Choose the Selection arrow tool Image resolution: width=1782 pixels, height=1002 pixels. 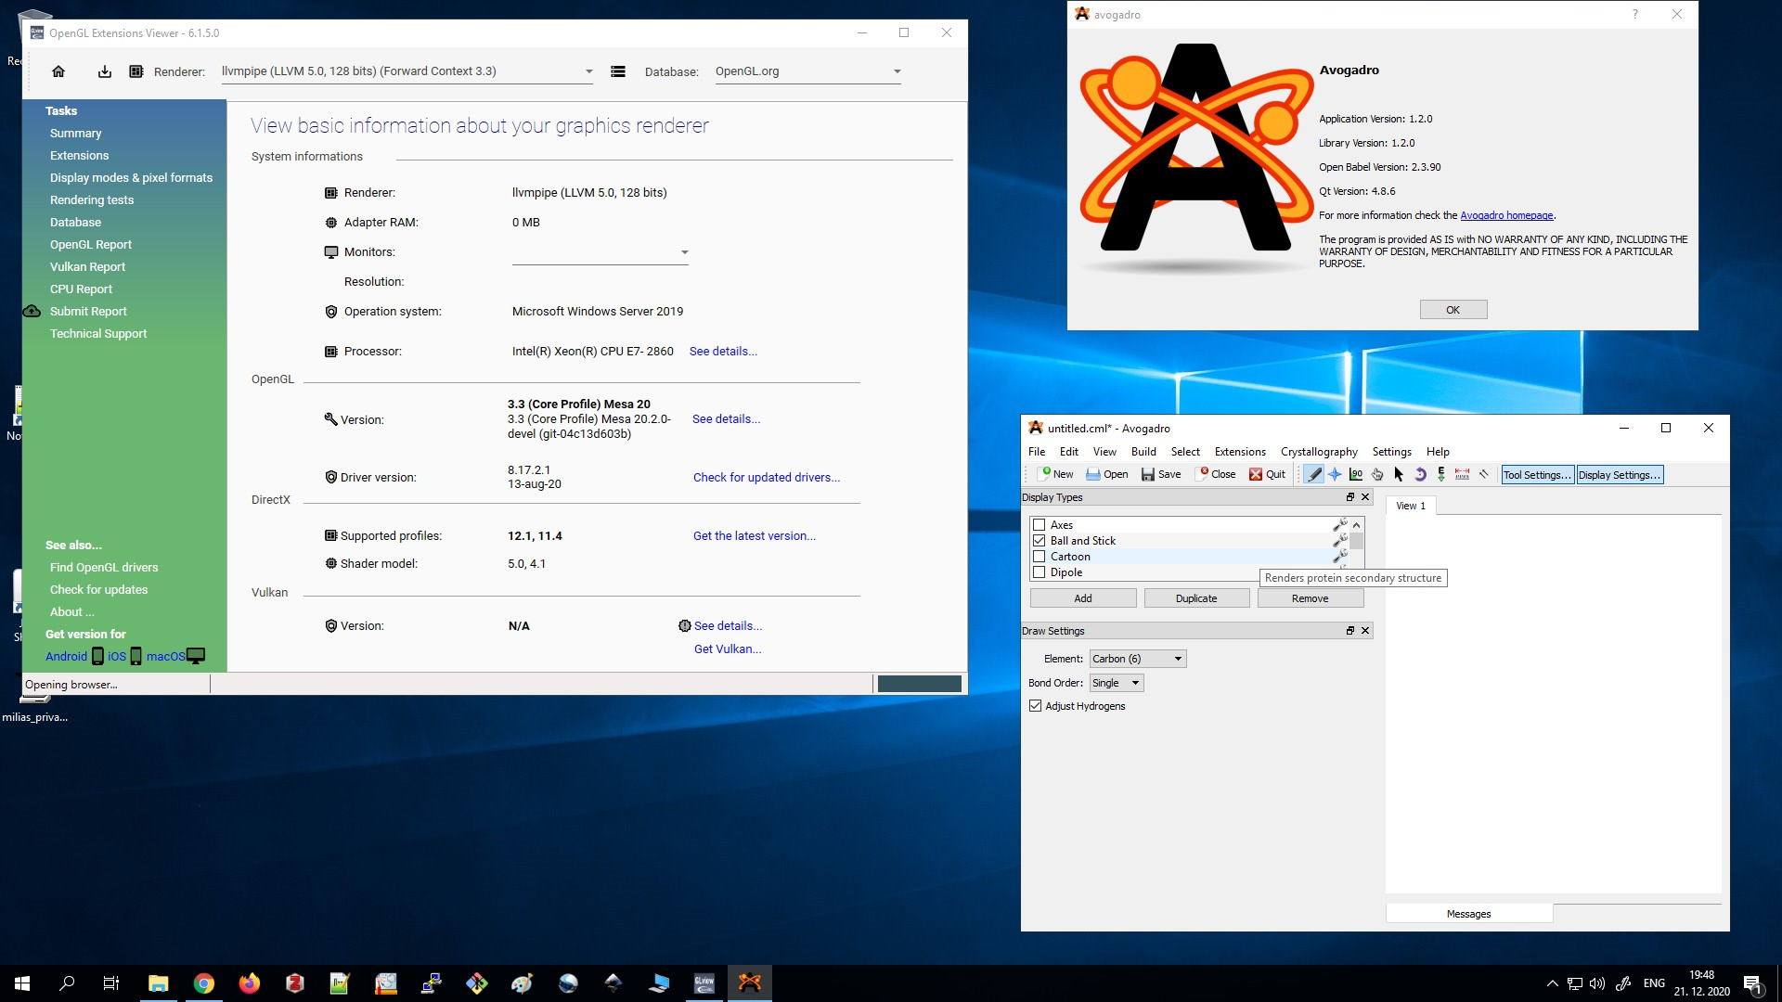point(1399,474)
